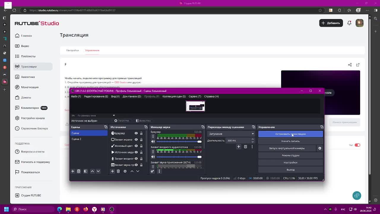Open scene filters in Scenes panel
This screenshot has height=214, width=380.
[85, 171]
